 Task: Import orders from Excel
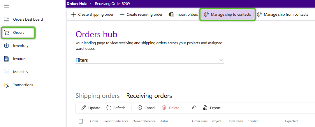pyautogui.click(x=183, y=15)
